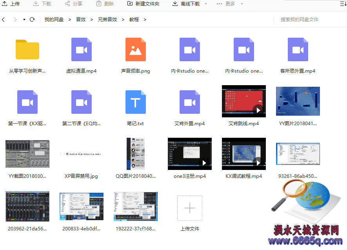Open the 192222-37cf168 thumbnail
The height and width of the screenshot is (250, 347).
pyautogui.click(x=136, y=206)
